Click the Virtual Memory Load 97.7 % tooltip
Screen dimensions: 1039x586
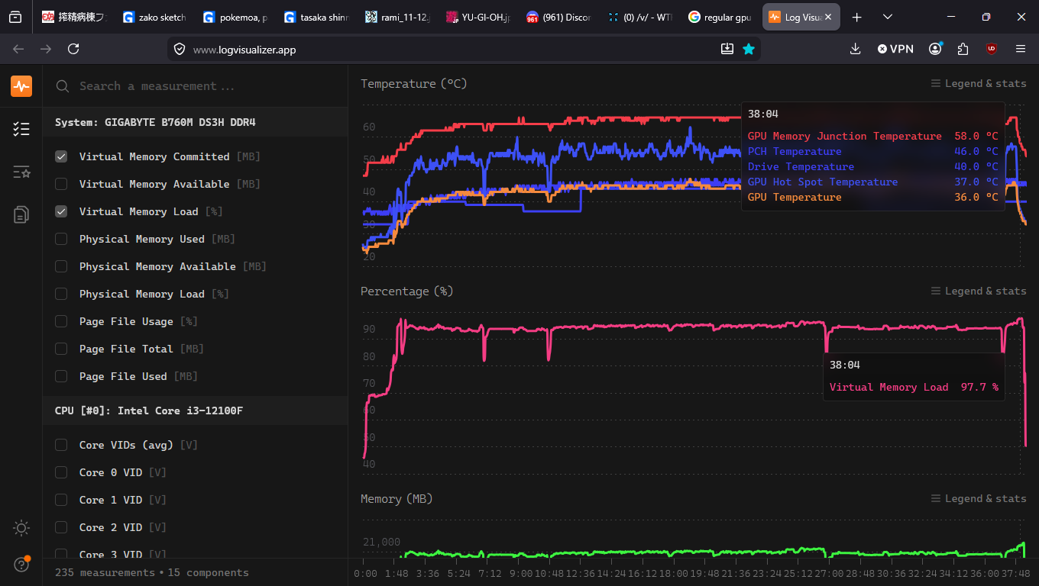[x=914, y=387]
